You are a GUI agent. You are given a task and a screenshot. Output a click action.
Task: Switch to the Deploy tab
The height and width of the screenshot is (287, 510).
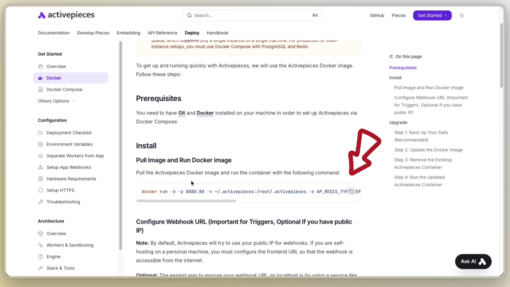click(x=192, y=33)
